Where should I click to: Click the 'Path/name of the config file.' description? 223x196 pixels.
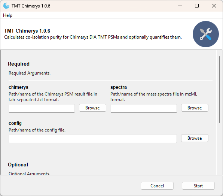point(37,130)
